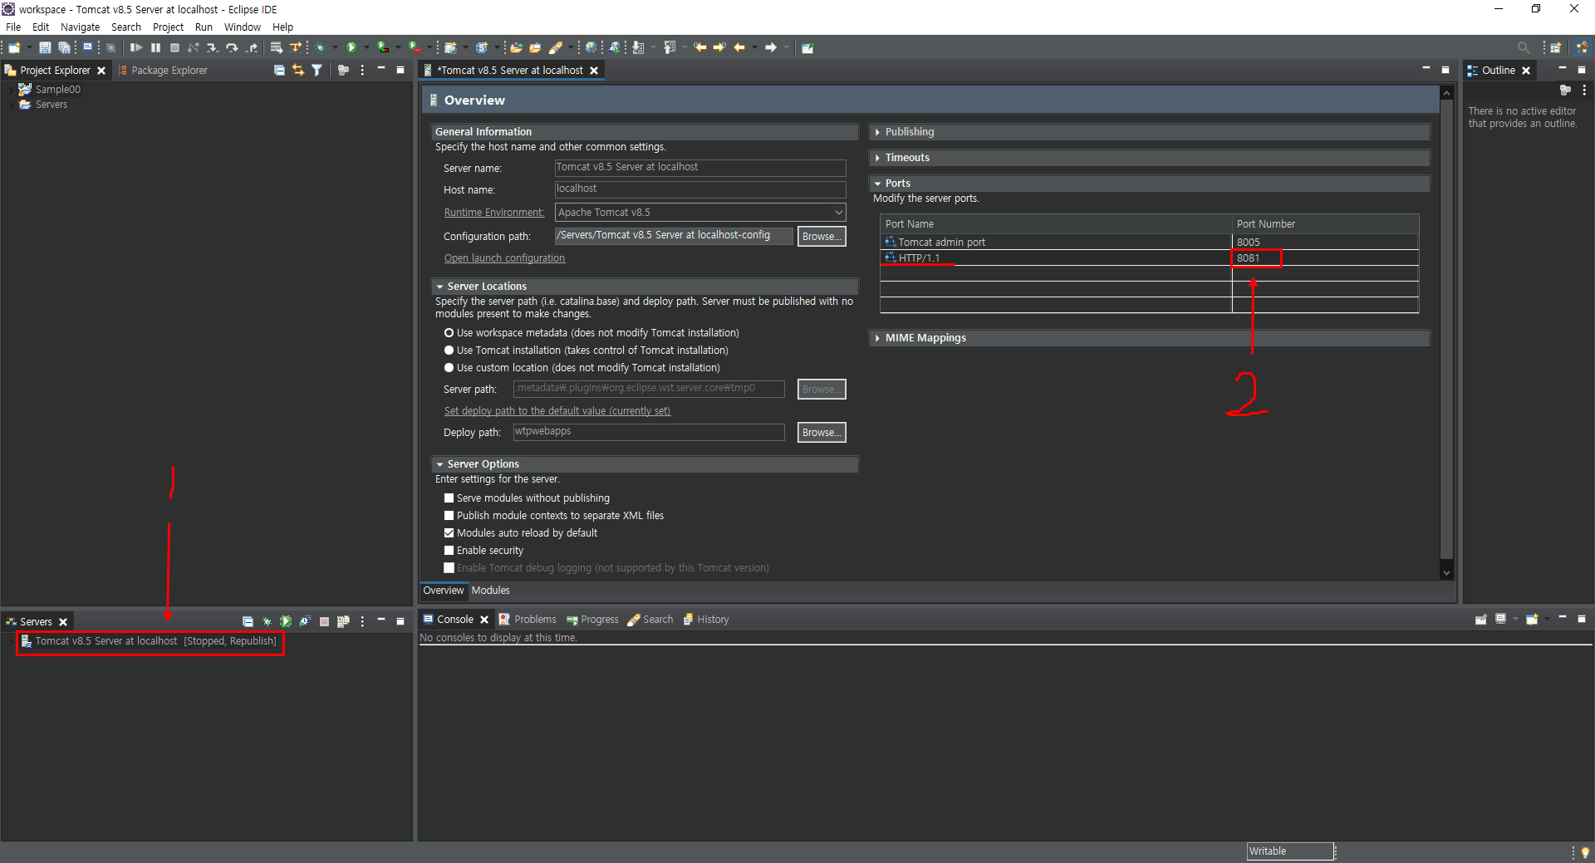Select Use workspace metadata radio option

click(449, 332)
